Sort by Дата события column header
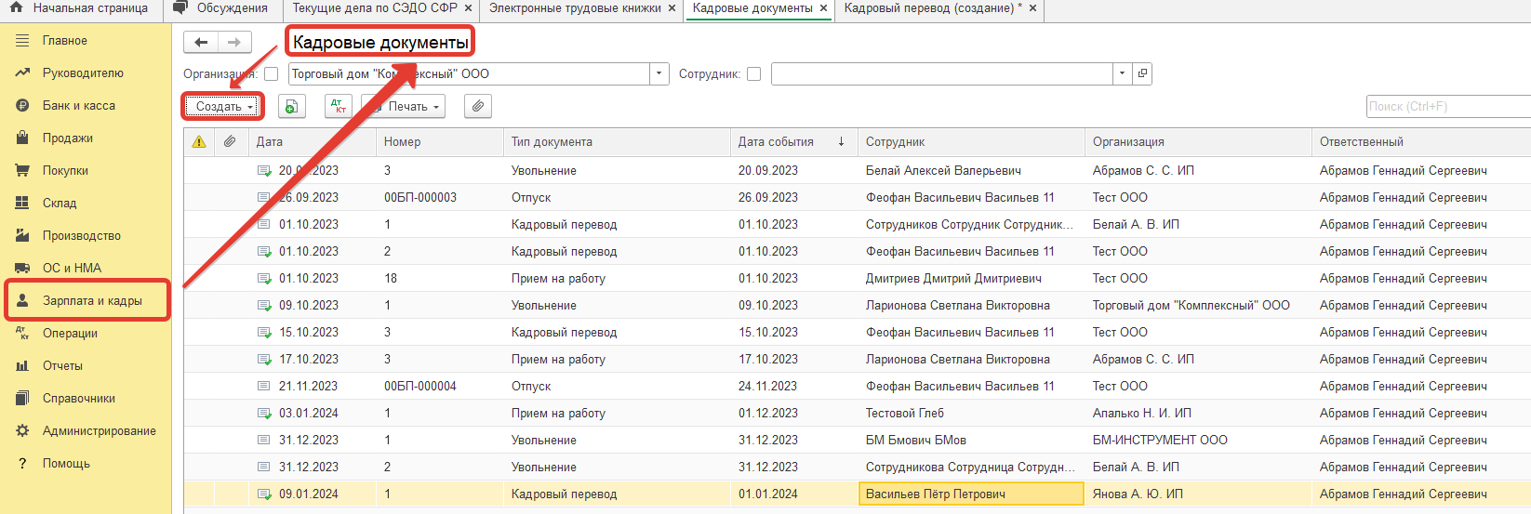Viewport: 1531px width, 514px height. click(x=776, y=142)
